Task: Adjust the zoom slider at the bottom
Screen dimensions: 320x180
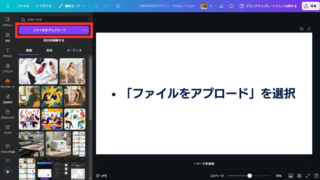Action: [249, 176]
